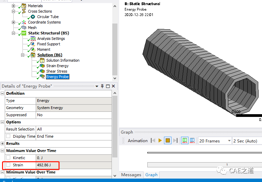Collapse the Definition section

pyautogui.click(x=2, y=93)
